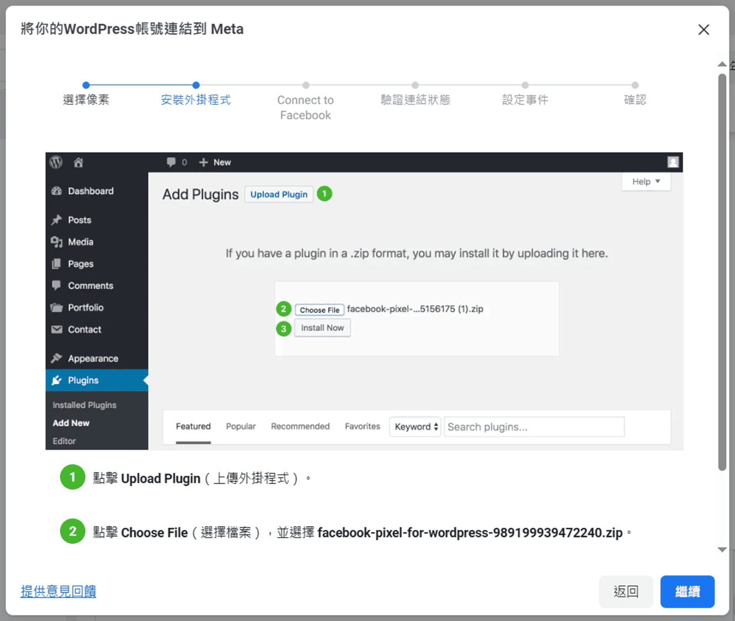Click the Search plugins input field
This screenshot has width=735, height=621.
tap(534, 427)
